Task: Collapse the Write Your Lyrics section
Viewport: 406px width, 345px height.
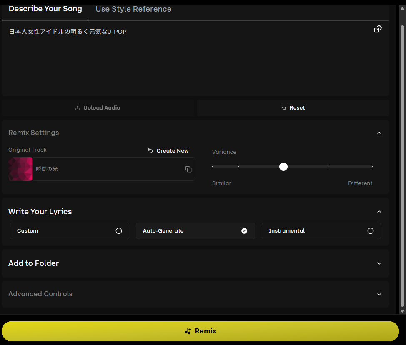Action: (x=379, y=212)
